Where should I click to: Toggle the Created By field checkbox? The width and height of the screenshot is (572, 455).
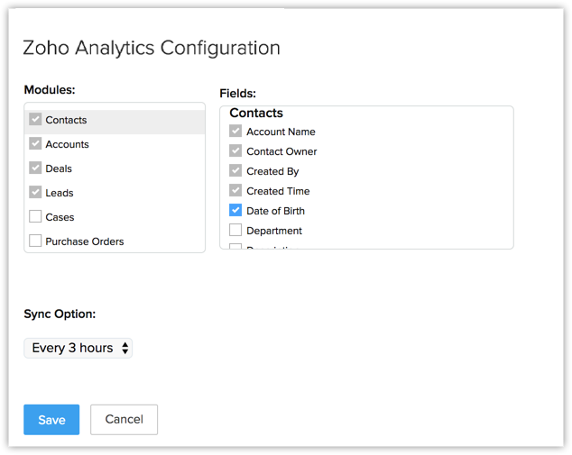point(235,170)
